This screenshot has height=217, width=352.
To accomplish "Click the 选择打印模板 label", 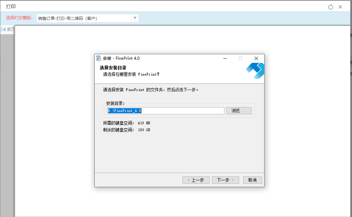I will [x=19, y=18].
